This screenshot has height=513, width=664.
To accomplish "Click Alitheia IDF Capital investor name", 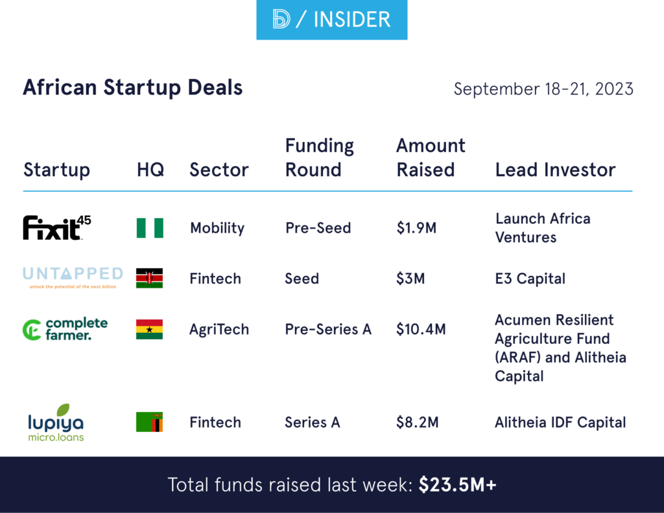I will point(560,422).
